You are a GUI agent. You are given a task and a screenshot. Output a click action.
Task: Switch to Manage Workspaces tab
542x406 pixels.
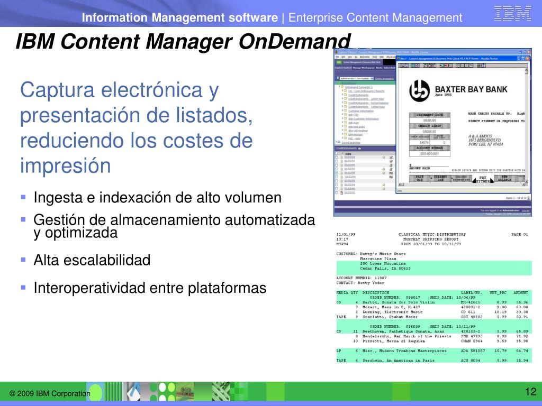click(x=364, y=68)
